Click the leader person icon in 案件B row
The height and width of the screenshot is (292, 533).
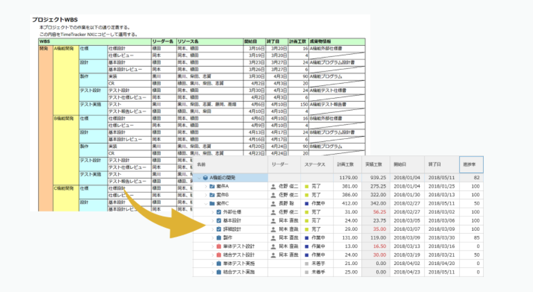(x=273, y=195)
